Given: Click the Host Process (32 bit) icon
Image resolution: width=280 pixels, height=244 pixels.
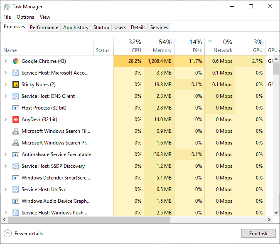Looking at the screenshot, I should [16, 108].
